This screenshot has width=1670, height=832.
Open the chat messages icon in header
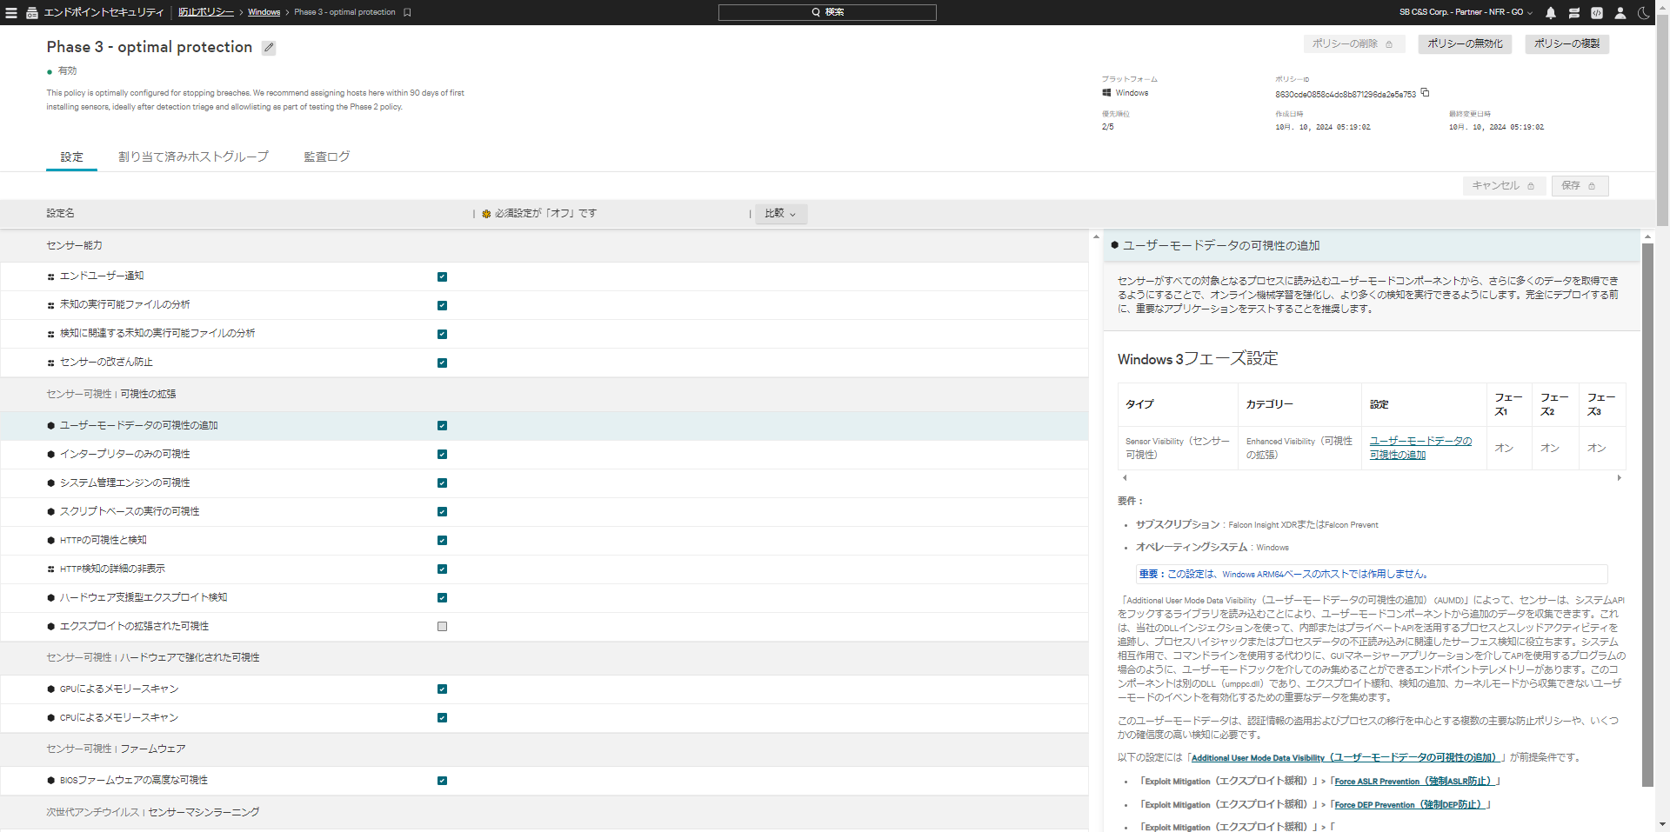[1574, 12]
